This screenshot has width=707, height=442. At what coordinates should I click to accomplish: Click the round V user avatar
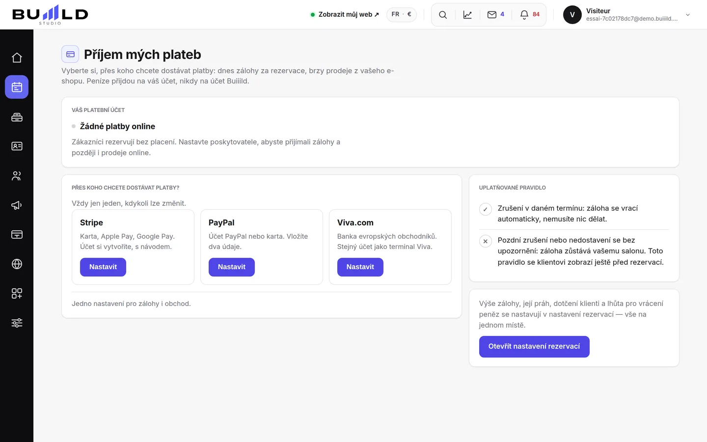572,15
